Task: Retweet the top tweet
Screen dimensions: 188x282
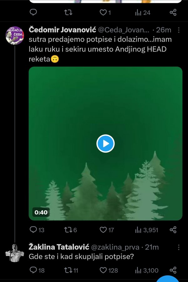Action: click(x=68, y=13)
